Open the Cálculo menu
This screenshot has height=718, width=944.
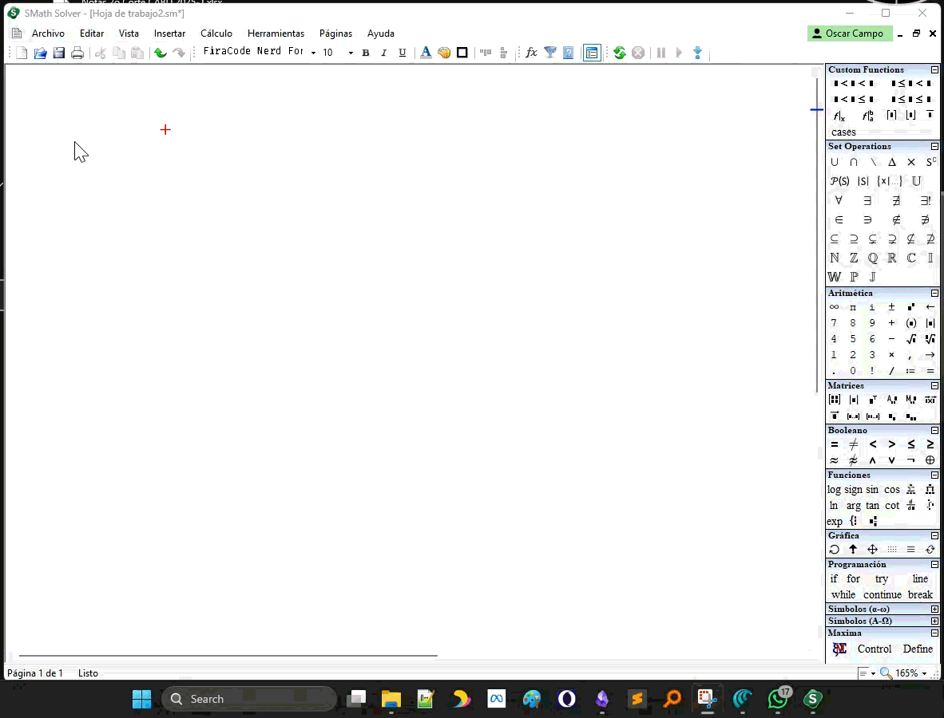(x=216, y=34)
